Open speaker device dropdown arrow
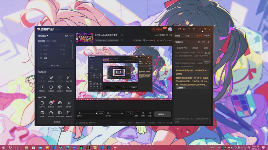This screenshot has width=268, height=150. point(110,113)
